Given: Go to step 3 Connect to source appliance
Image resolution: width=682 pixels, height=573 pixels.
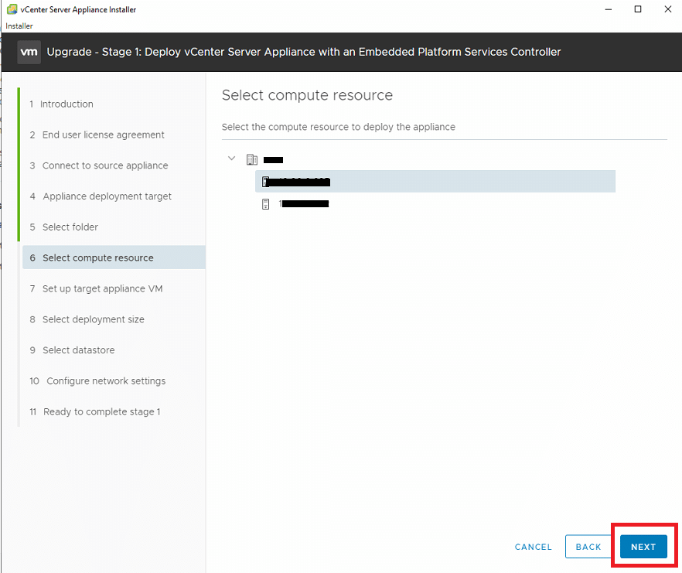Looking at the screenshot, I should click(99, 165).
